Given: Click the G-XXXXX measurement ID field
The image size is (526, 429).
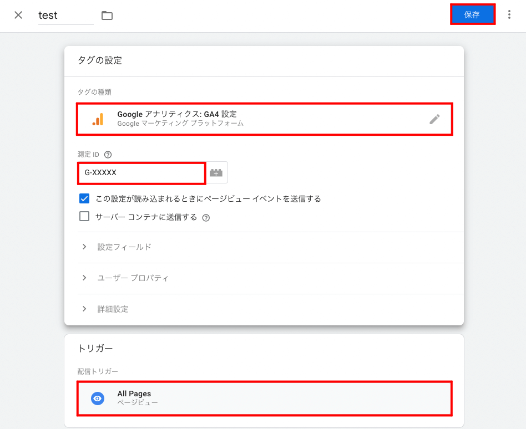Looking at the screenshot, I should (141, 173).
